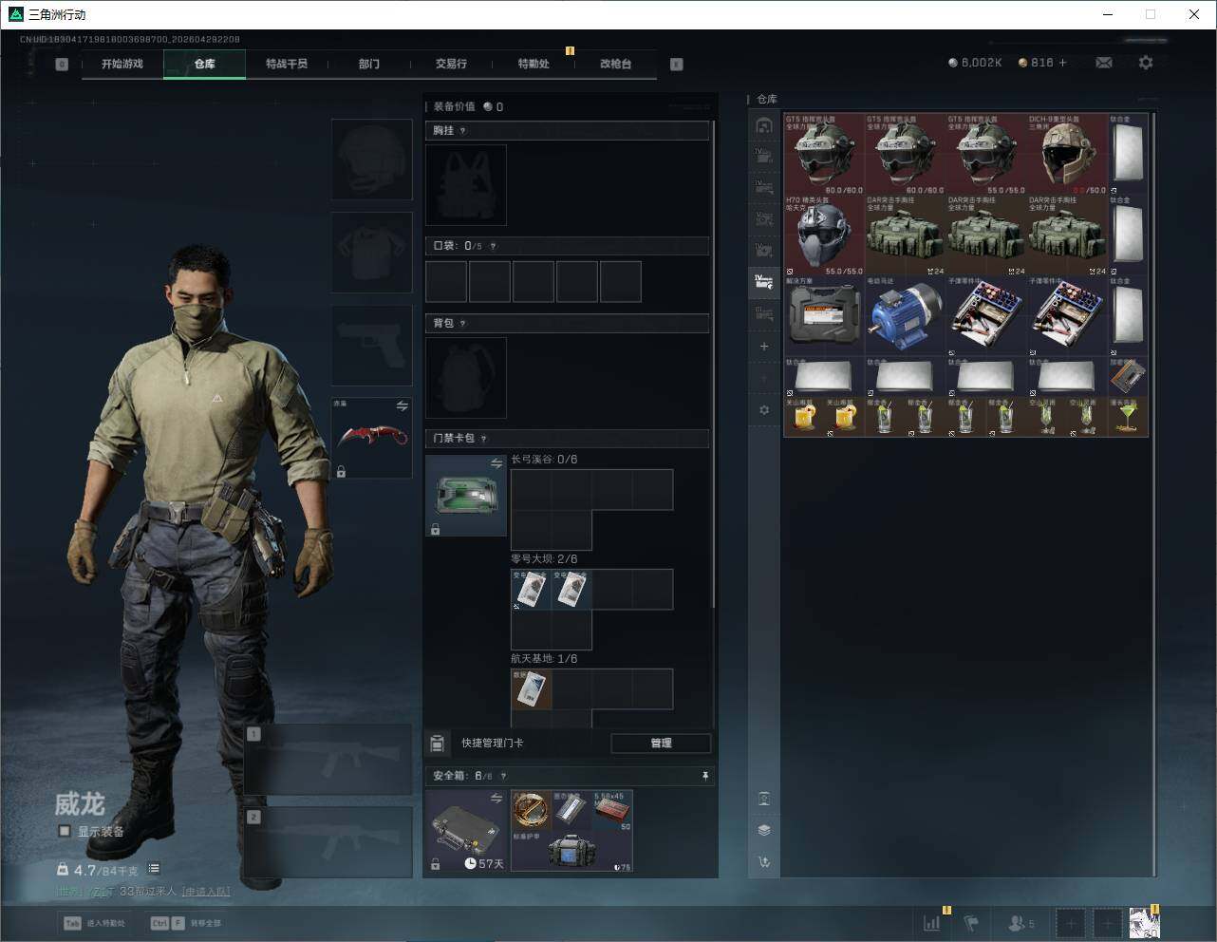Switch to the 特战干员 tab
The height and width of the screenshot is (942, 1217).
point(287,64)
